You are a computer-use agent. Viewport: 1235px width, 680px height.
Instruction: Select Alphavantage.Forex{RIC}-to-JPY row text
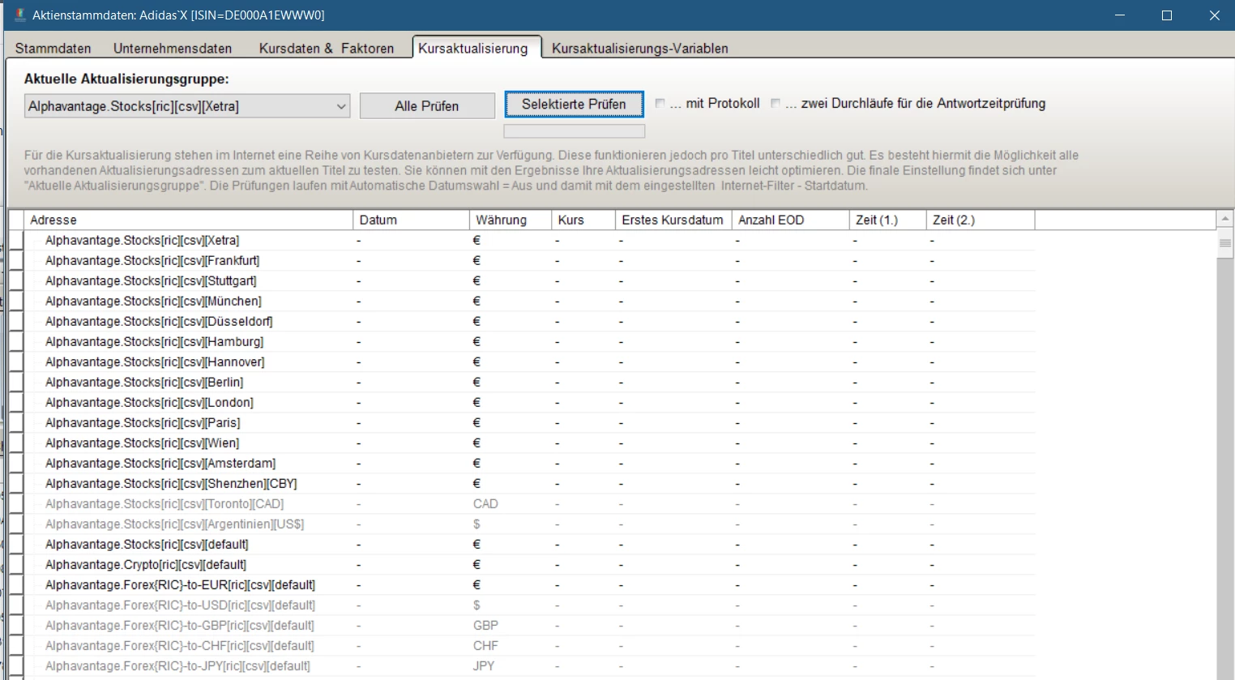[177, 666]
